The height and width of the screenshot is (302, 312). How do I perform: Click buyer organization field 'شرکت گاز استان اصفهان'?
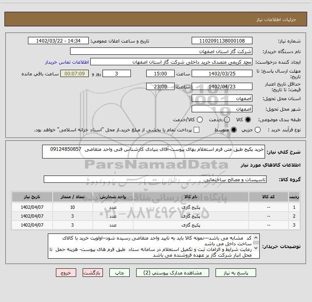coord(161,51)
